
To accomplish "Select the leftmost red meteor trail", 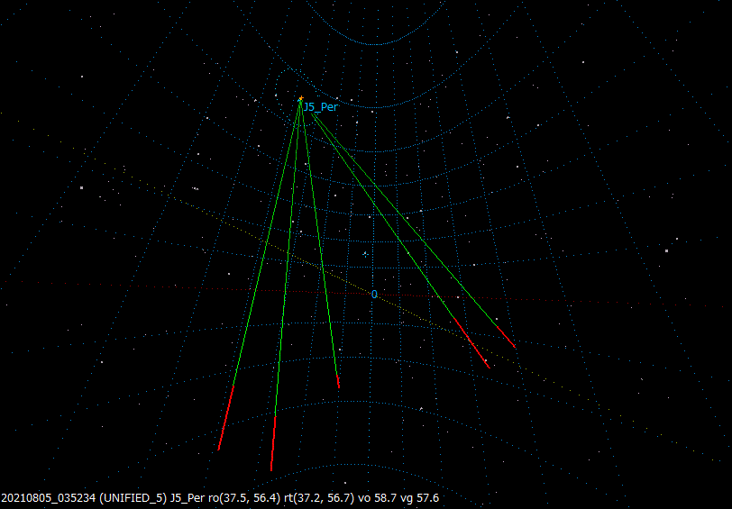I will coord(226,418).
